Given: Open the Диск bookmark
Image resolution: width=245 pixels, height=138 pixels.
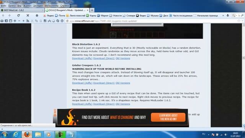Looking at the screenshot, I should pos(164,16).
